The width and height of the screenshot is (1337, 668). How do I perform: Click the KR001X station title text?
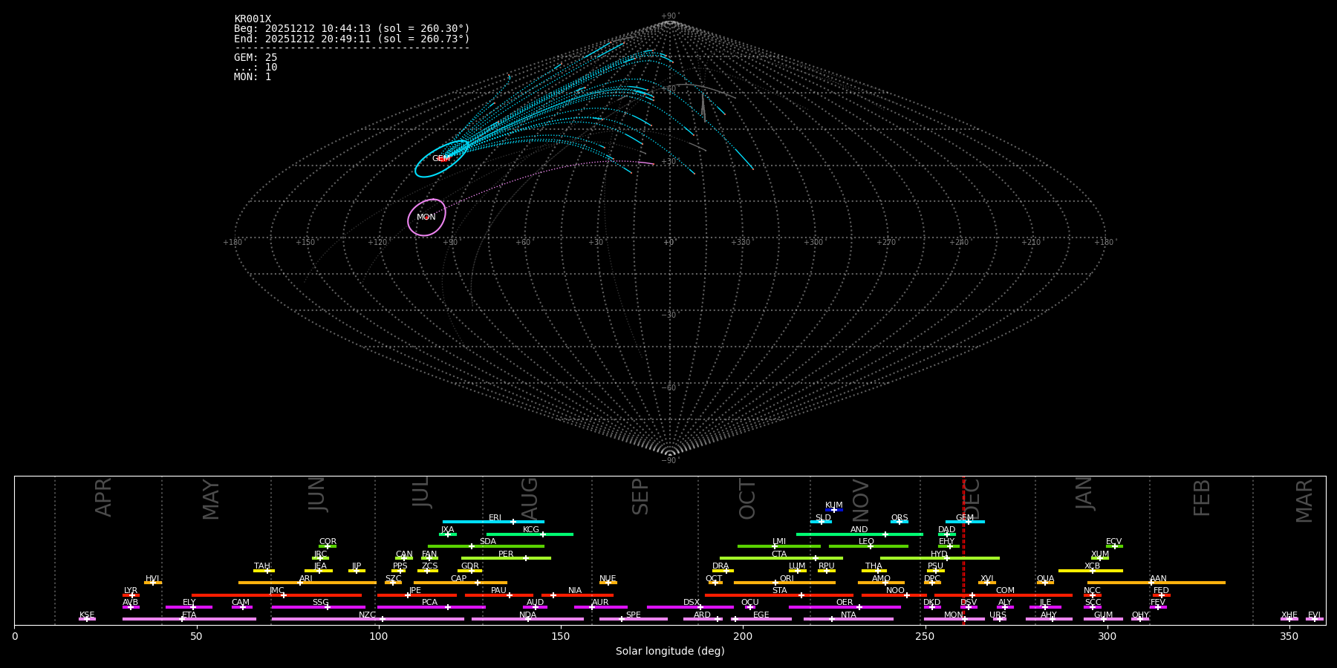(253, 19)
